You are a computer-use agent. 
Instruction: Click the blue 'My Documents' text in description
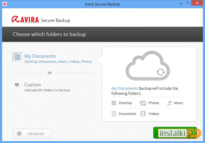[x=125, y=88]
